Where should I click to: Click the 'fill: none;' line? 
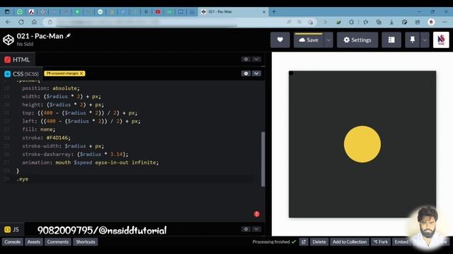pyautogui.click(x=38, y=129)
